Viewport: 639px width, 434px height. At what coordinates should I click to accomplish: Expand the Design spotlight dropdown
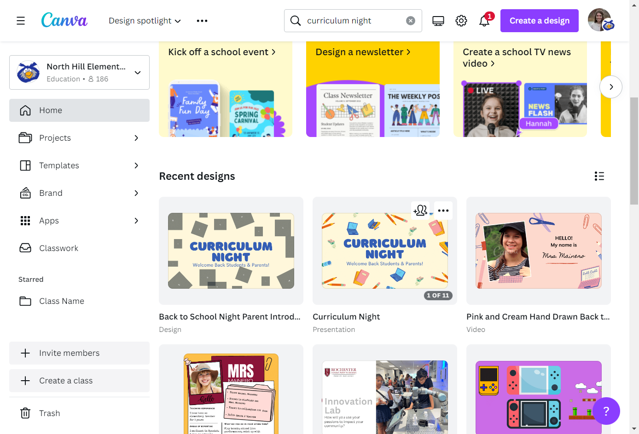[x=145, y=21]
